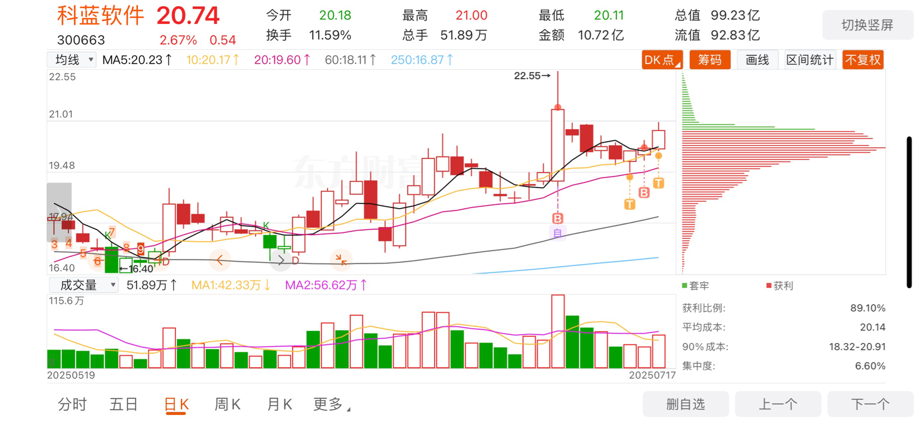
Task: Tap the 平均成本 20.14 value
Action: tap(872, 328)
